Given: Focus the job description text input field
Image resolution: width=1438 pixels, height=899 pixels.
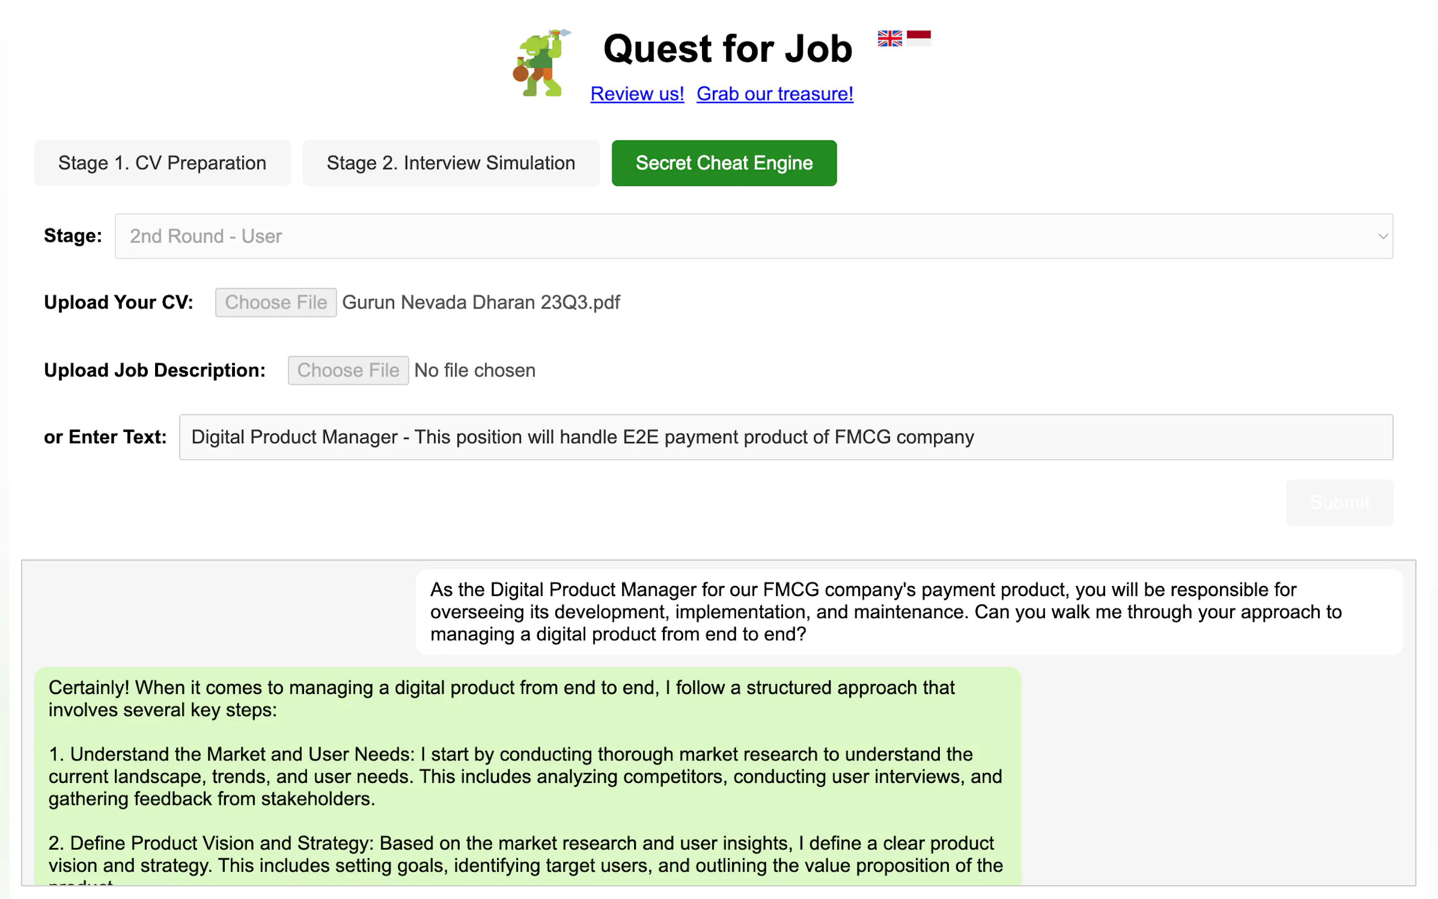Looking at the screenshot, I should [785, 437].
